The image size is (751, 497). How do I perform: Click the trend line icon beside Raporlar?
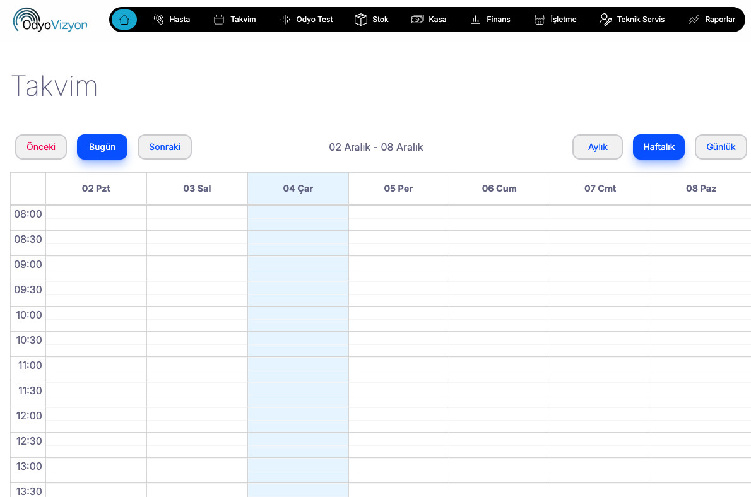694,20
